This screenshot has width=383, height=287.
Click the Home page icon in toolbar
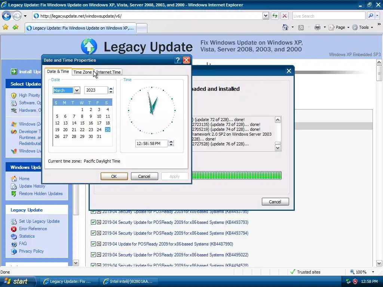(x=285, y=27)
